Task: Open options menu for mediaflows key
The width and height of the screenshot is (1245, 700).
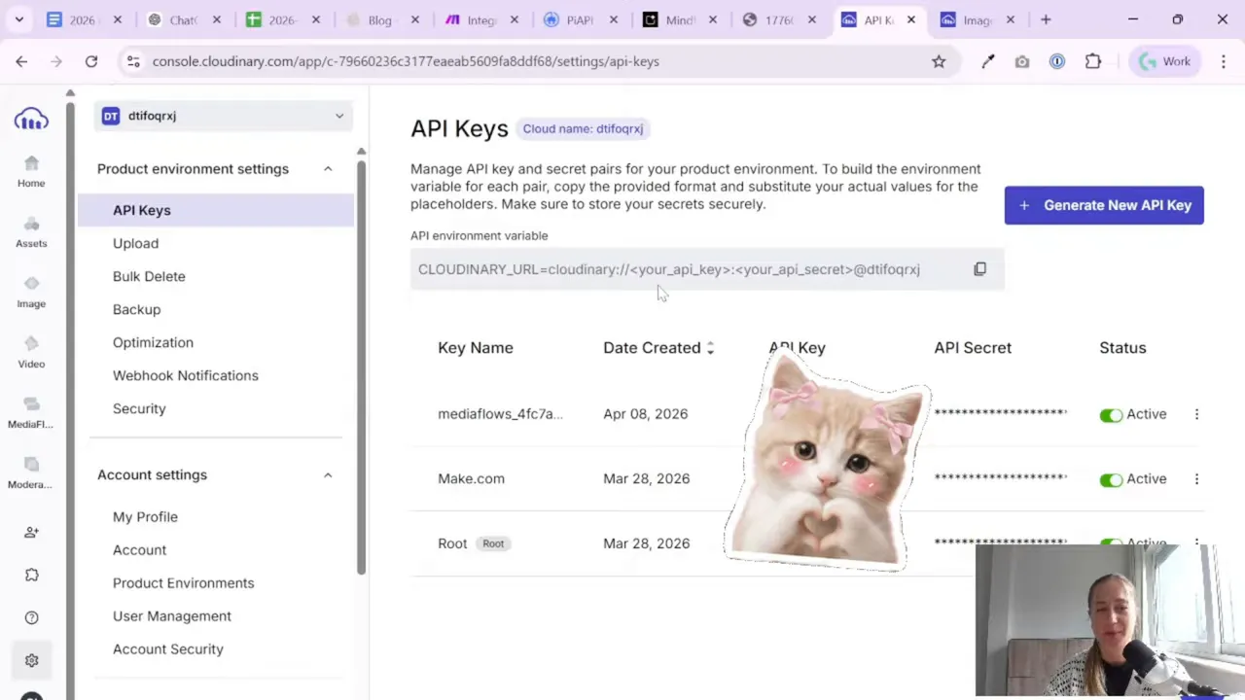Action: 1196,414
